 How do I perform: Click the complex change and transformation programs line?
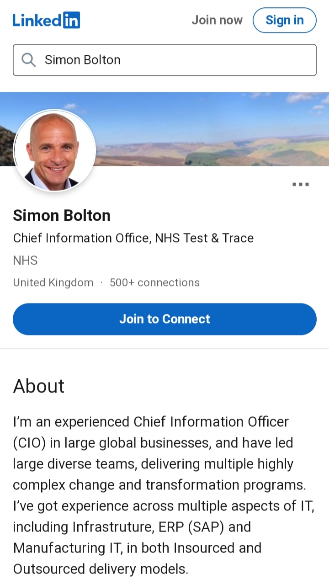point(159,485)
